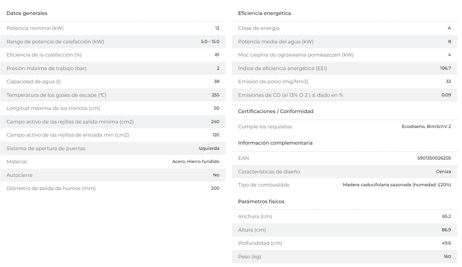Click the Rango de potencia de calefacción row
The height and width of the screenshot is (267, 462).
point(113,42)
